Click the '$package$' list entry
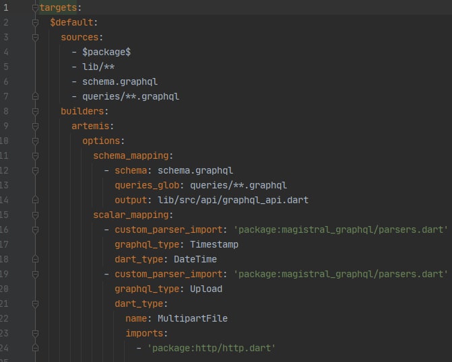Screen dimensions: 452x362 pos(106,52)
